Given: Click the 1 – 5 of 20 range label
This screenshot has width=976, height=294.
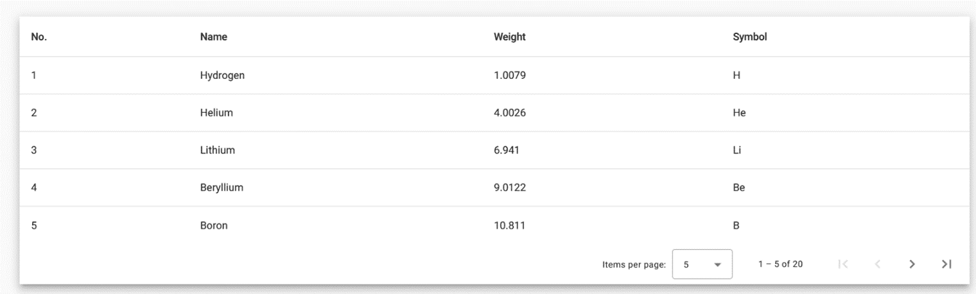Looking at the screenshot, I should [x=781, y=264].
